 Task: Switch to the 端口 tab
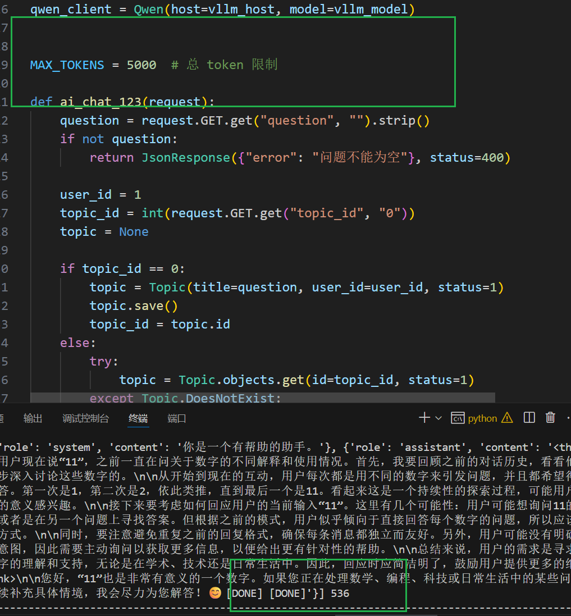pos(177,418)
